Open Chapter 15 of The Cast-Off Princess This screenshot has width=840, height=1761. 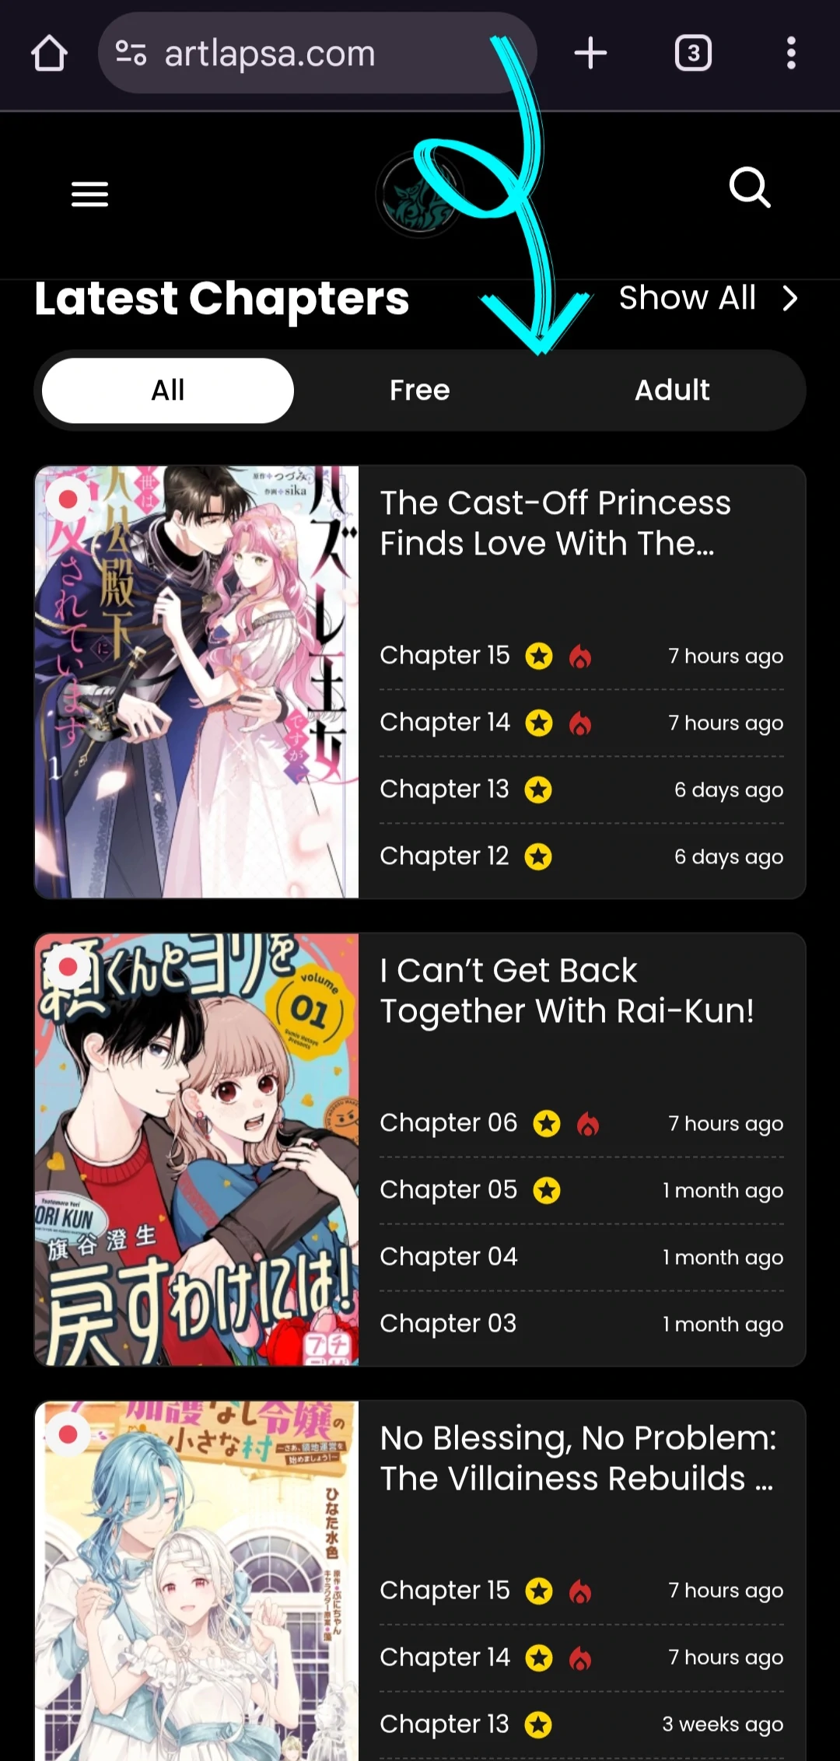tap(445, 656)
